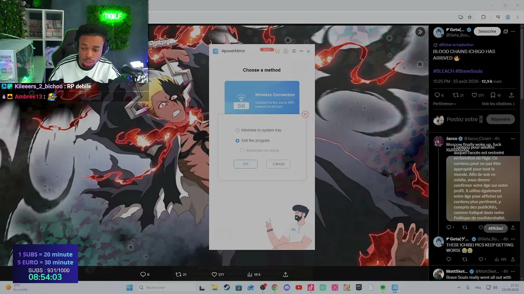Click the repost icon below the image
524x294 pixels.
click(x=178, y=274)
